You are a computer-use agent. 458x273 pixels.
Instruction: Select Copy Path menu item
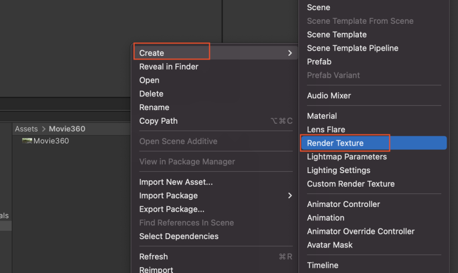[159, 121]
